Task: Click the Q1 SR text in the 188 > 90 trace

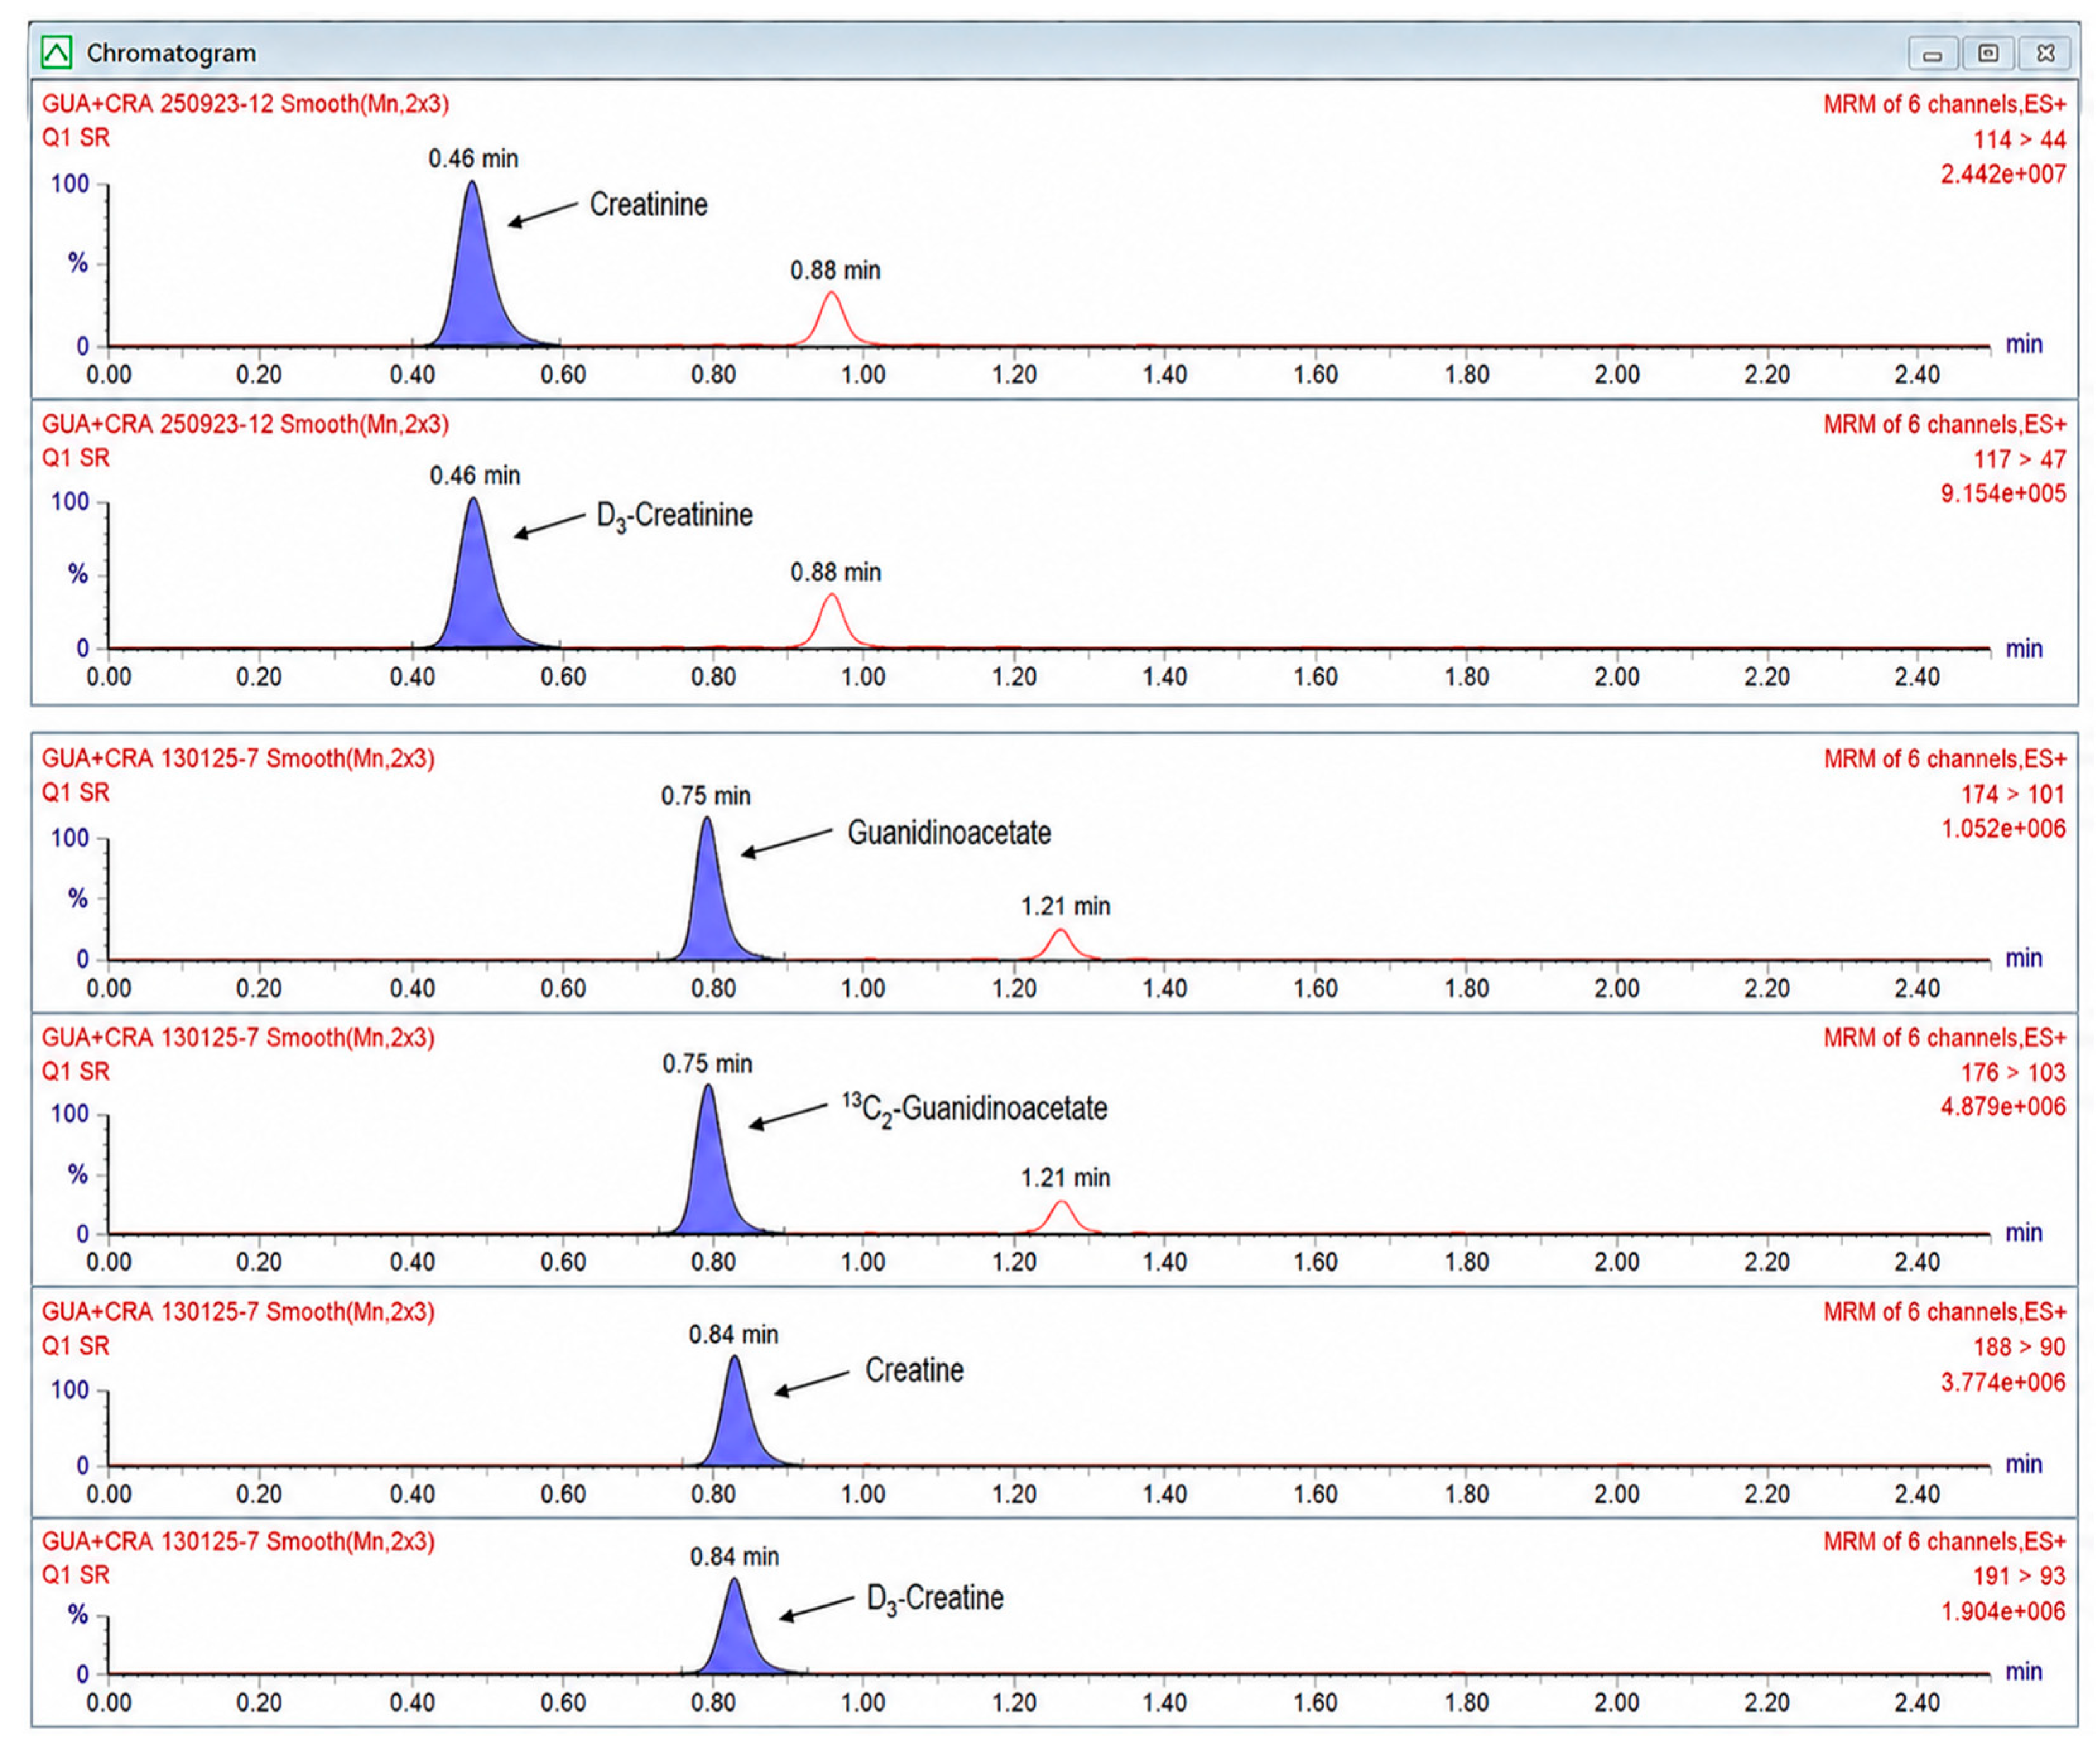Action: (x=75, y=1346)
